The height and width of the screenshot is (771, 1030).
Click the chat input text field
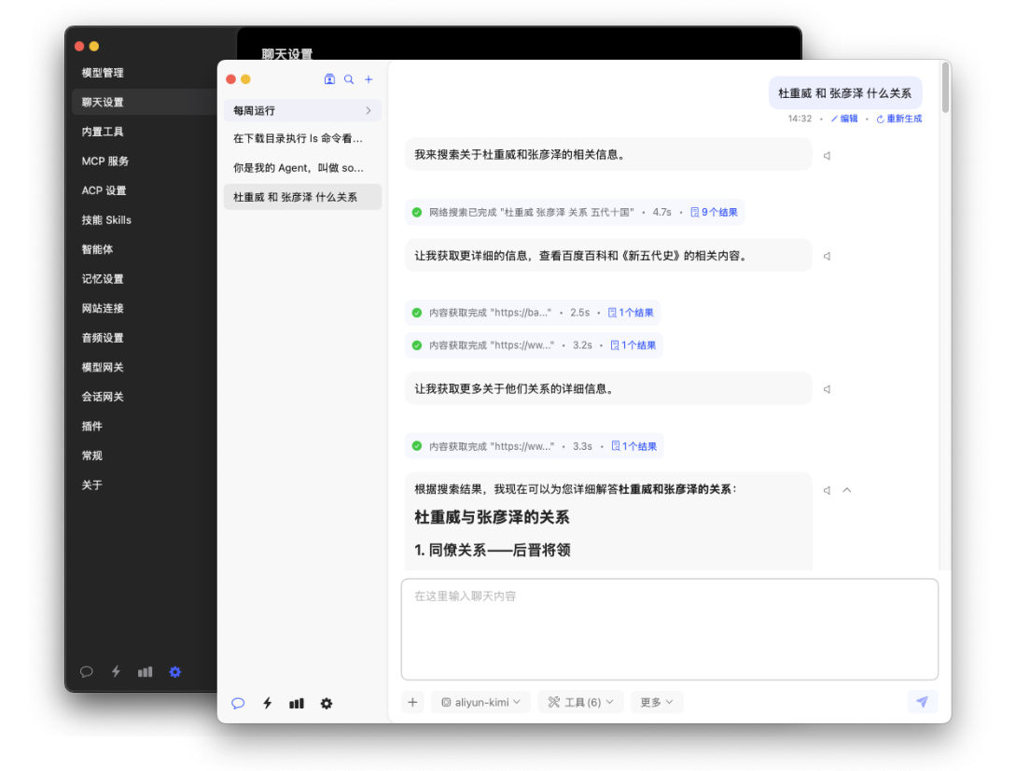[x=669, y=630]
